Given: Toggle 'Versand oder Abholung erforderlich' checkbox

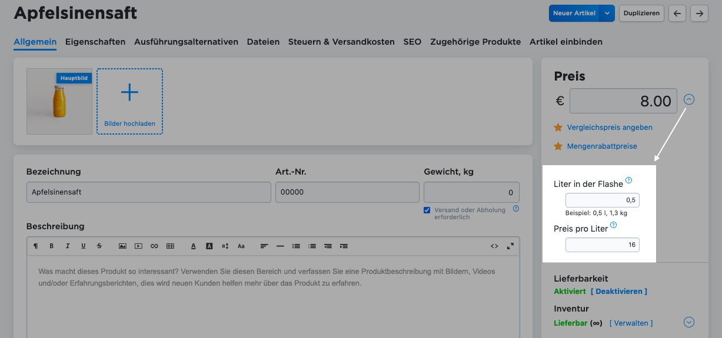Looking at the screenshot, I should 427,210.
